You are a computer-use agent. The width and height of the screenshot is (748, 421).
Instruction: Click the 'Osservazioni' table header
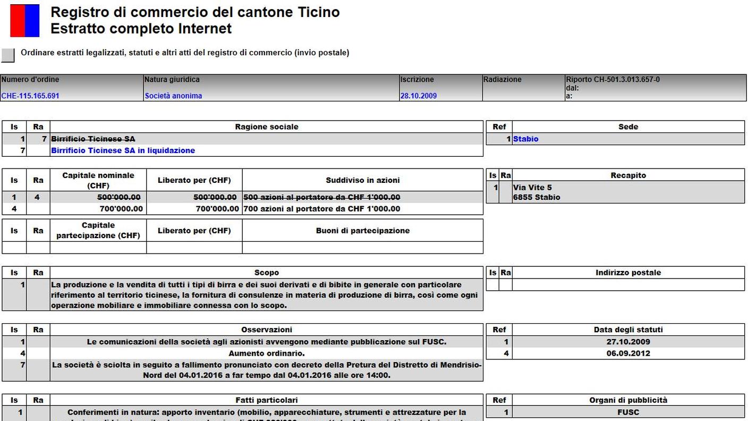coord(267,330)
